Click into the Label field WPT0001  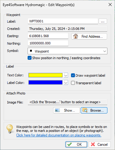[63, 21]
